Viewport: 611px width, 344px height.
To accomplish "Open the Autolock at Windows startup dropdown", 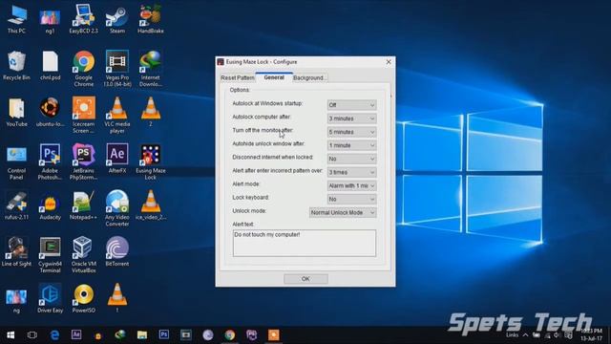I will pyautogui.click(x=351, y=105).
